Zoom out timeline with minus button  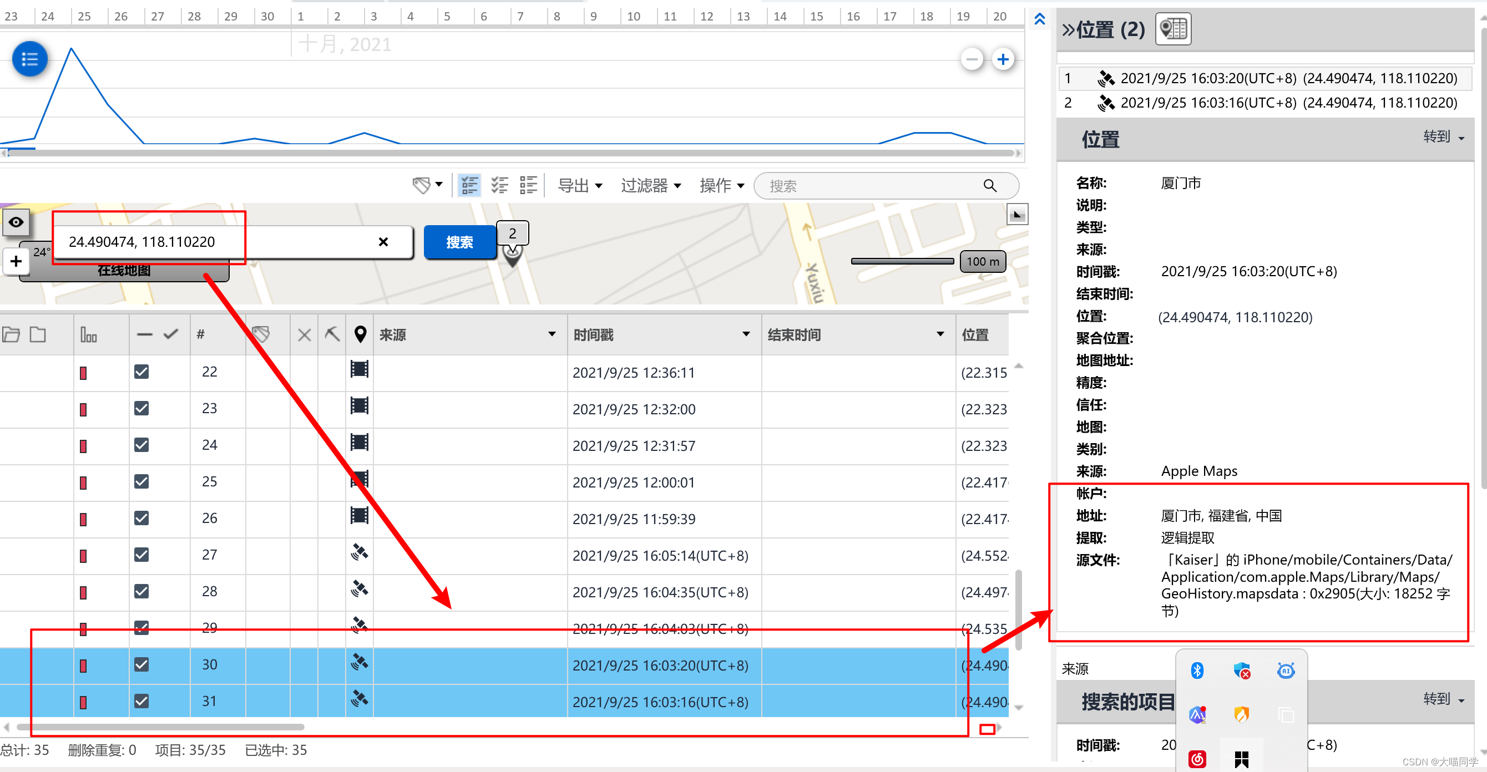[x=972, y=59]
